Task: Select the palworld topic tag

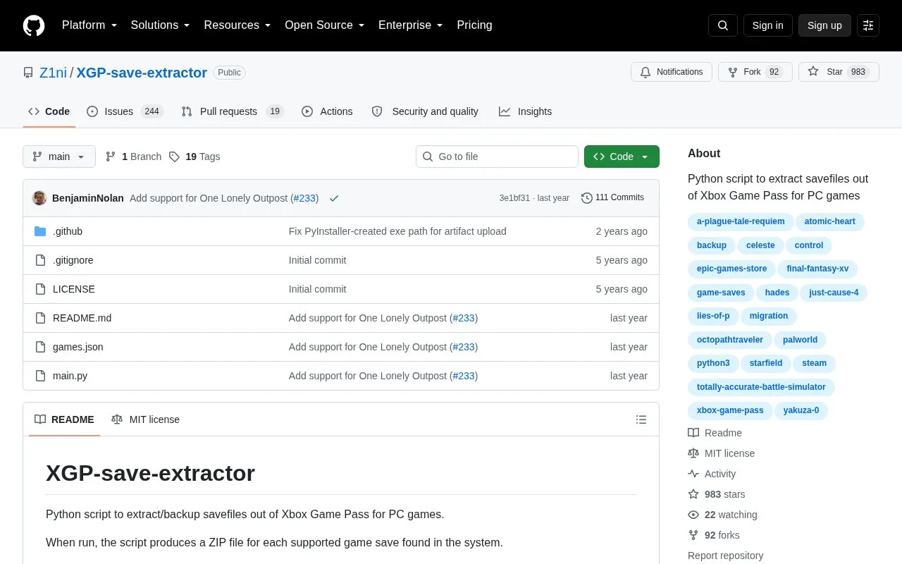Action: (x=801, y=340)
